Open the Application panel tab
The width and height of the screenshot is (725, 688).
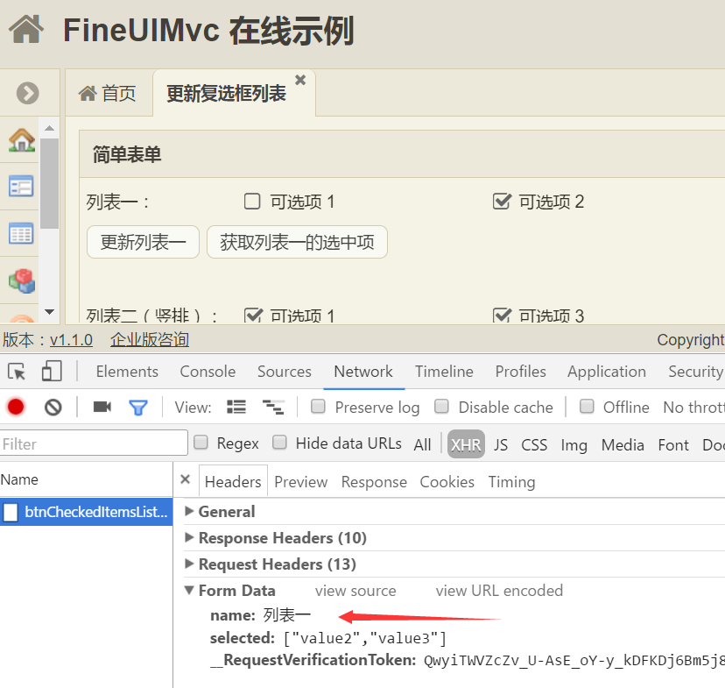coord(607,372)
